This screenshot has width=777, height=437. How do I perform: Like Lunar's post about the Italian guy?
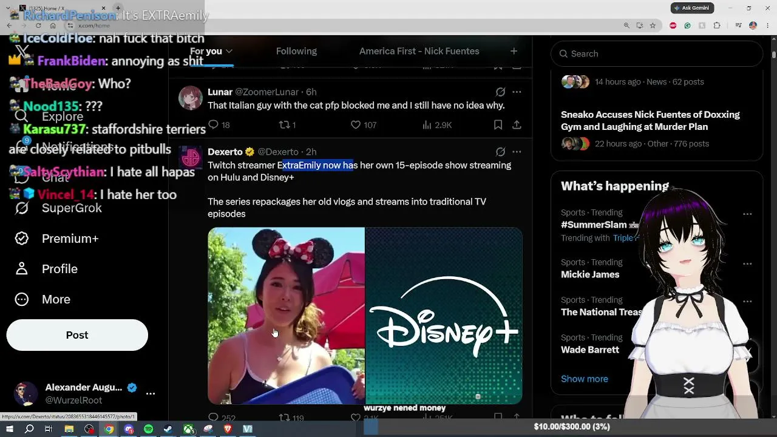[x=356, y=125]
